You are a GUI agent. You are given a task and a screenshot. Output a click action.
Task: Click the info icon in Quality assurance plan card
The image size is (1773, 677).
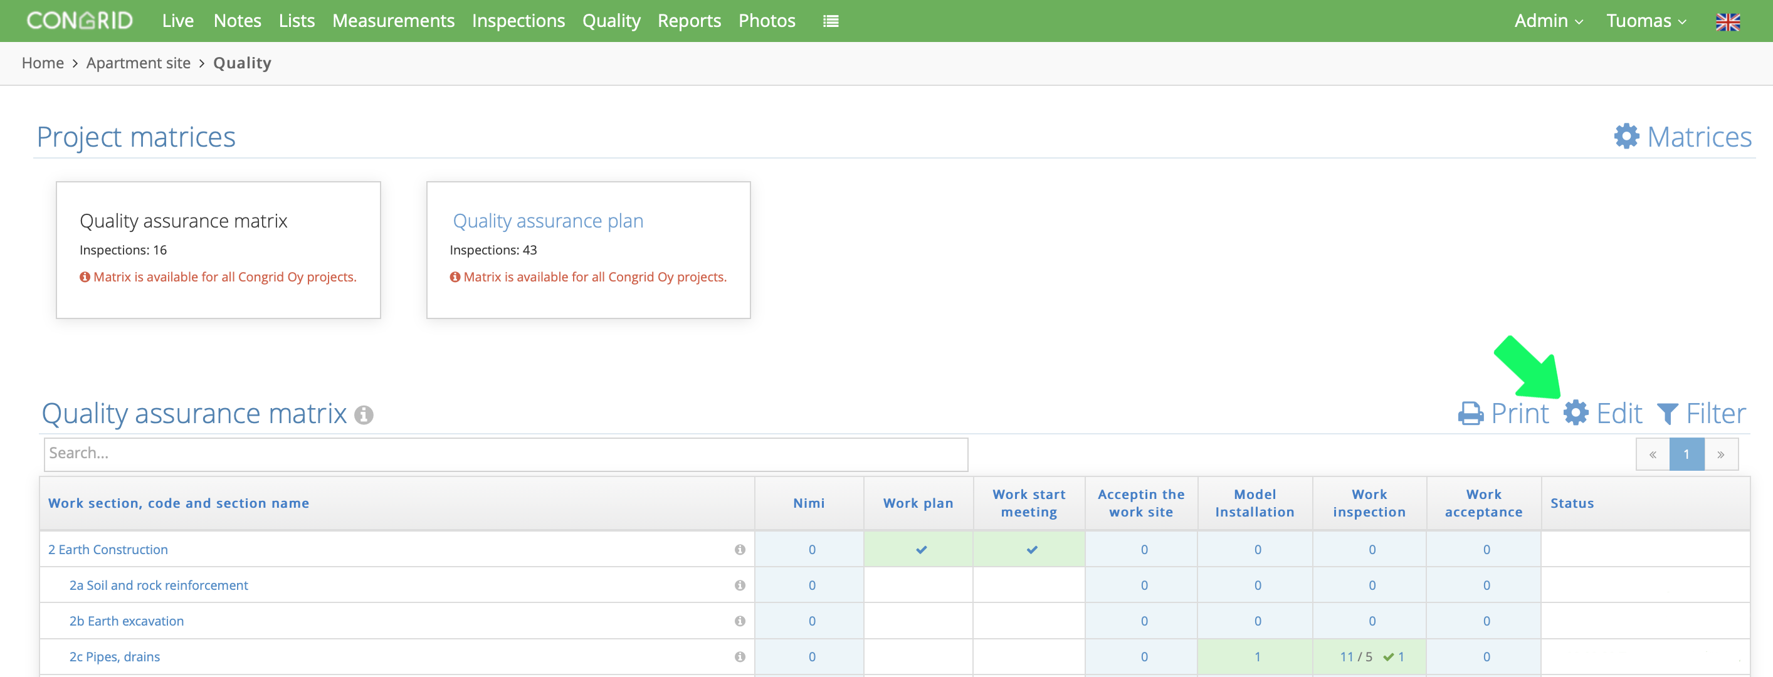click(455, 276)
